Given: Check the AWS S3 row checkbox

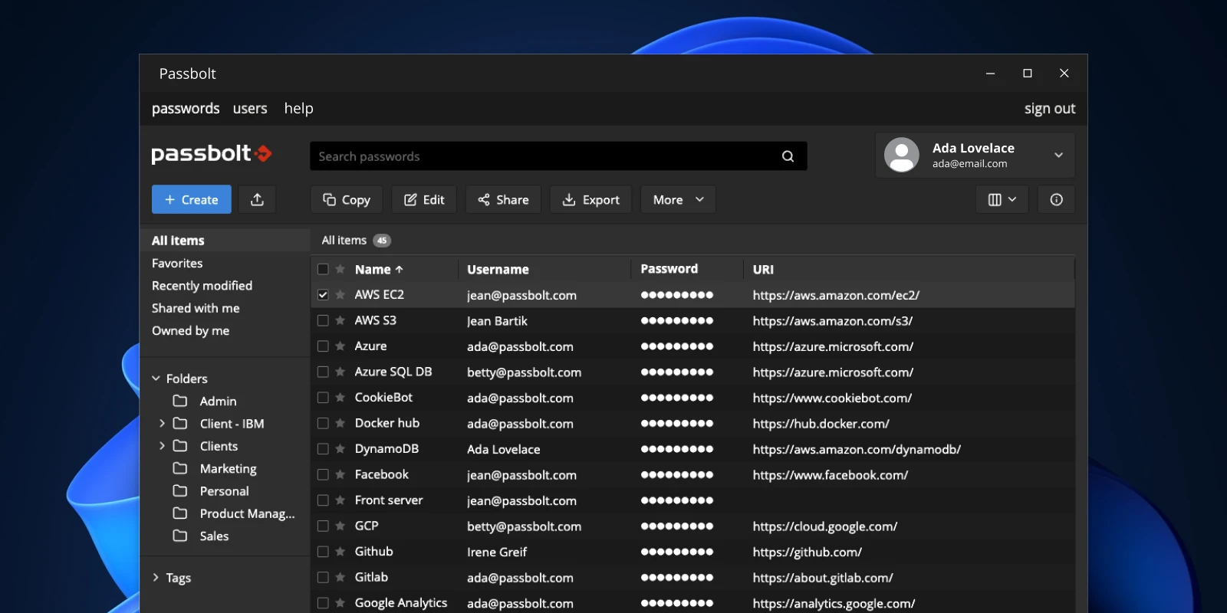Looking at the screenshot, I should (323, 320).
